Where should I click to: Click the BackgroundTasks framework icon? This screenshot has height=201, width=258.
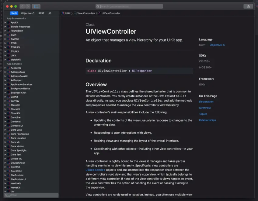[x=9, y=89]
